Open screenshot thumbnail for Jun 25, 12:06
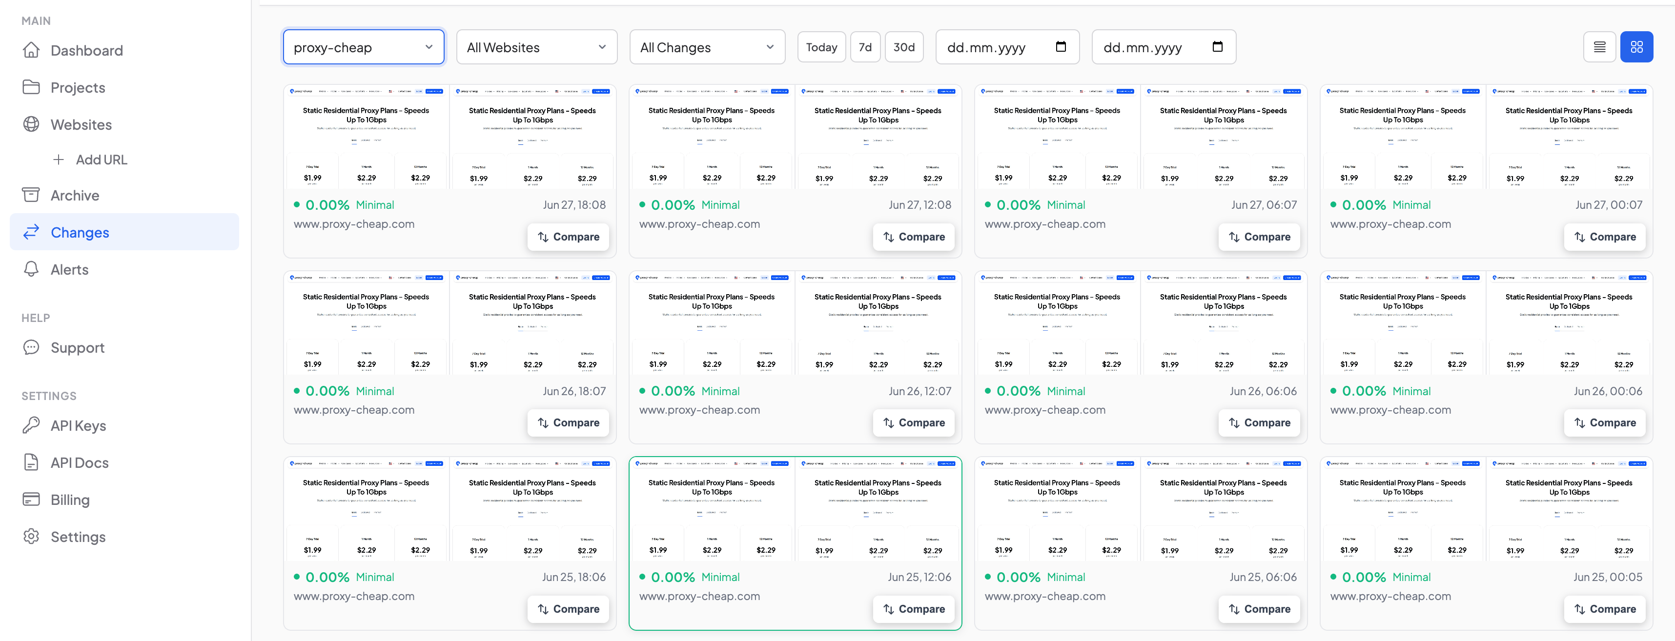1675x641 pixels. coord(795,509)
